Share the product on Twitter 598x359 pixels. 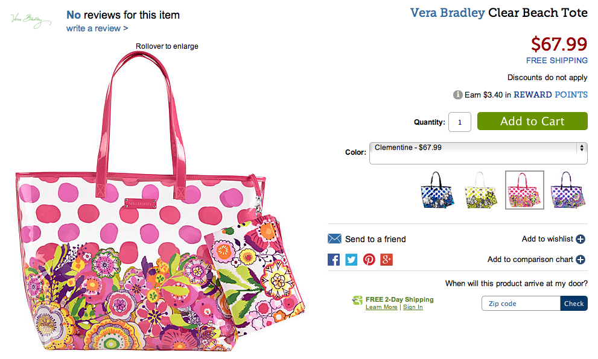click(x=351, y=260)
